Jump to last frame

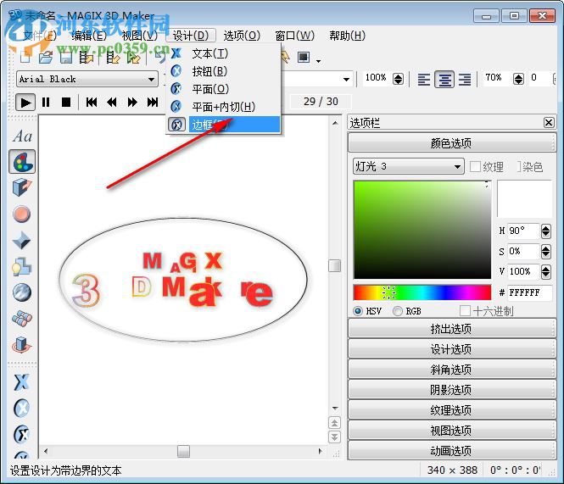[x=153, y=103]
